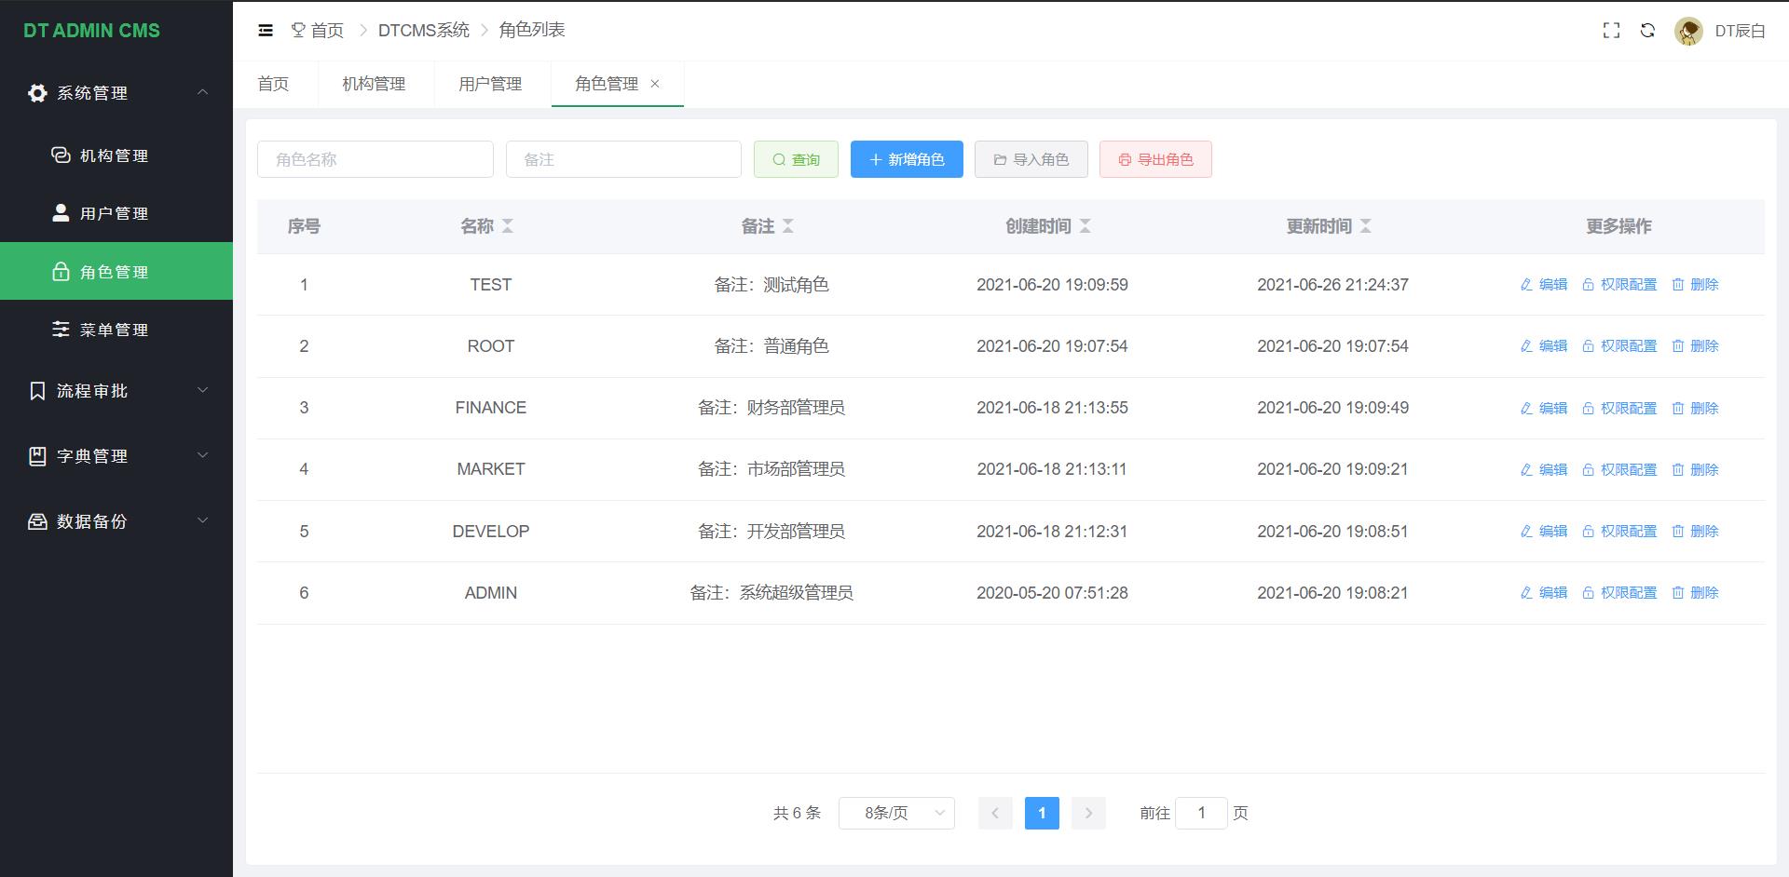Click the trash icon for DEVELOP role
1789x877 pixels.
pyautogui.click(x=1678, y=532)
